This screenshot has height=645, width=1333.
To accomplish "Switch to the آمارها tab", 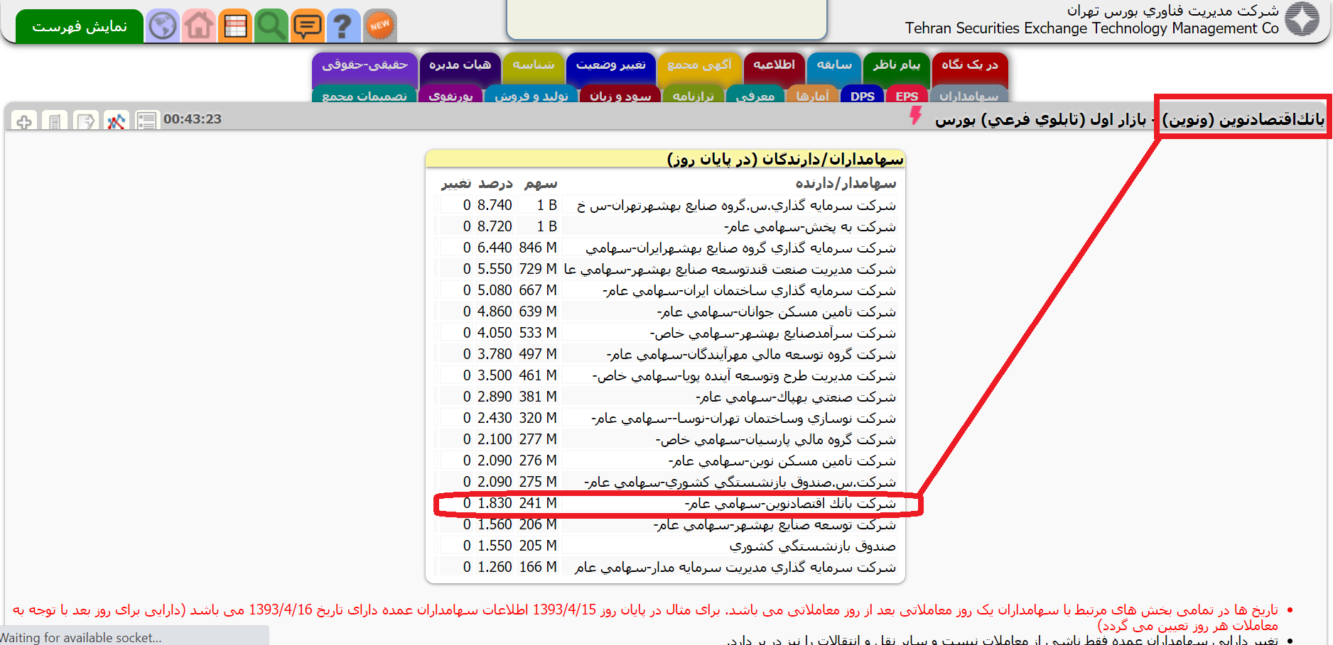I will 813,95.
